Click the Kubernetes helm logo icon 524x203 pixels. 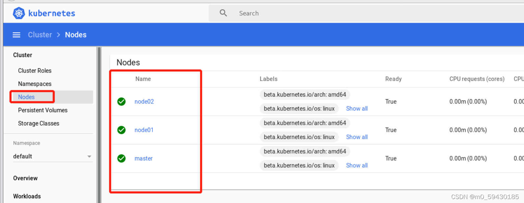[x=19, y=13]
